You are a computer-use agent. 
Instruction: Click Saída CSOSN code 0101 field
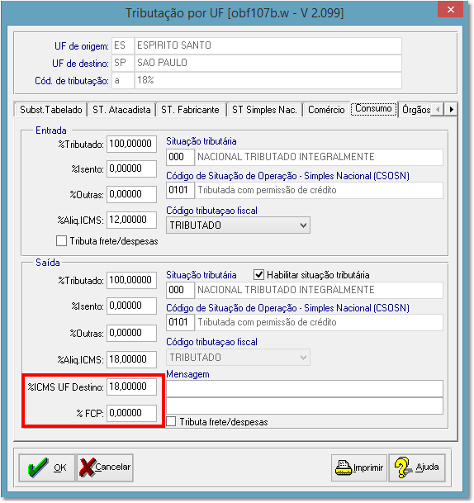(x=180, y=322)
